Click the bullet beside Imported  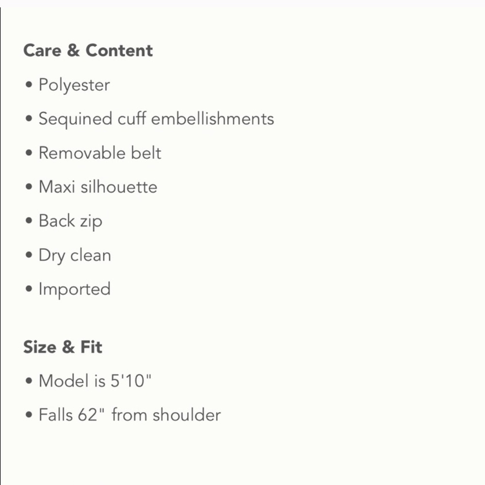(29, 289)
